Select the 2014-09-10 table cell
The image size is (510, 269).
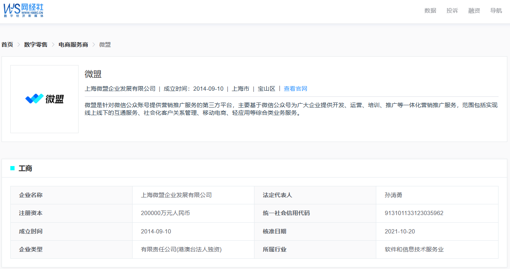[x=193, y=232]
